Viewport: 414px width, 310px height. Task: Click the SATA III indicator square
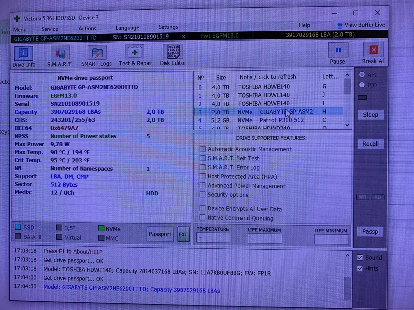point(18,236)
